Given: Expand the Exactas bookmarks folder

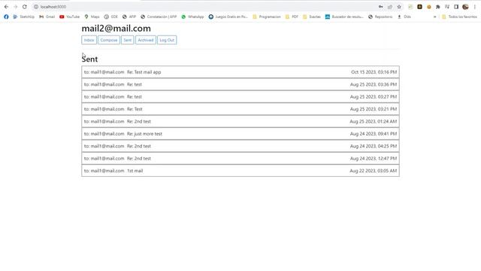Looking at the screenshot, I should pyautogui.click(x=312, y=17).
